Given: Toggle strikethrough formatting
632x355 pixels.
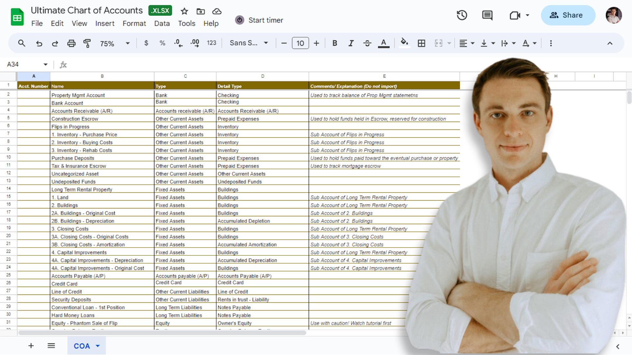Looking at the screenshot, I should pyautogui.click(x=367, y=43).
